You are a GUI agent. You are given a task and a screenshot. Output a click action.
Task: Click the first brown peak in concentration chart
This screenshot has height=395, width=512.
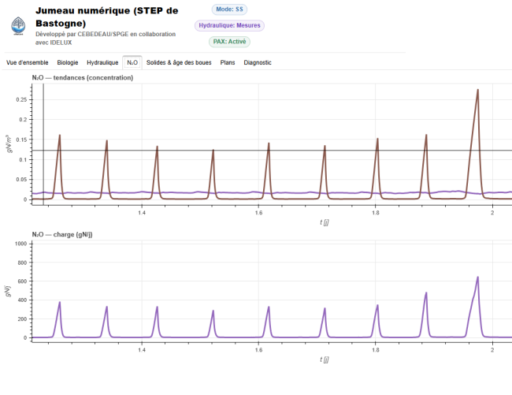click(59, 136)
